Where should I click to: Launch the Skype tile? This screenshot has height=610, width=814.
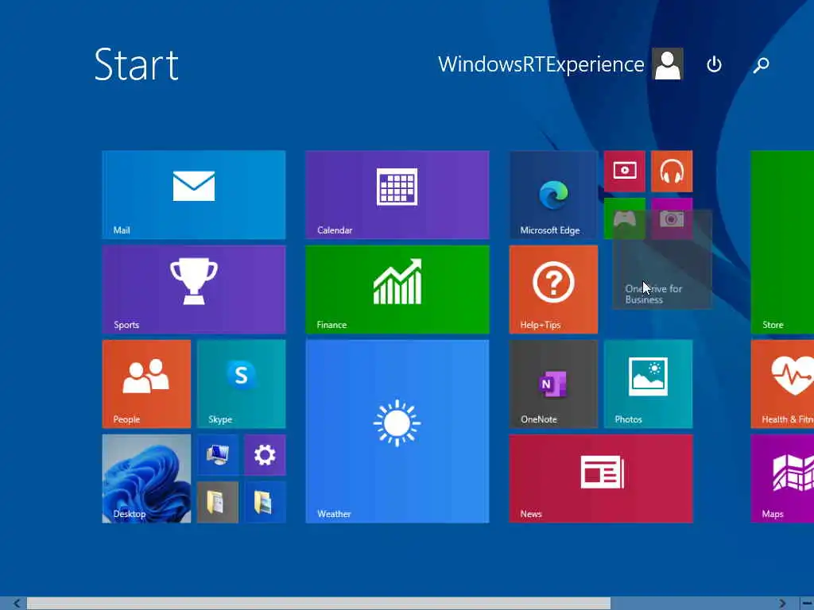click(242, 384)
